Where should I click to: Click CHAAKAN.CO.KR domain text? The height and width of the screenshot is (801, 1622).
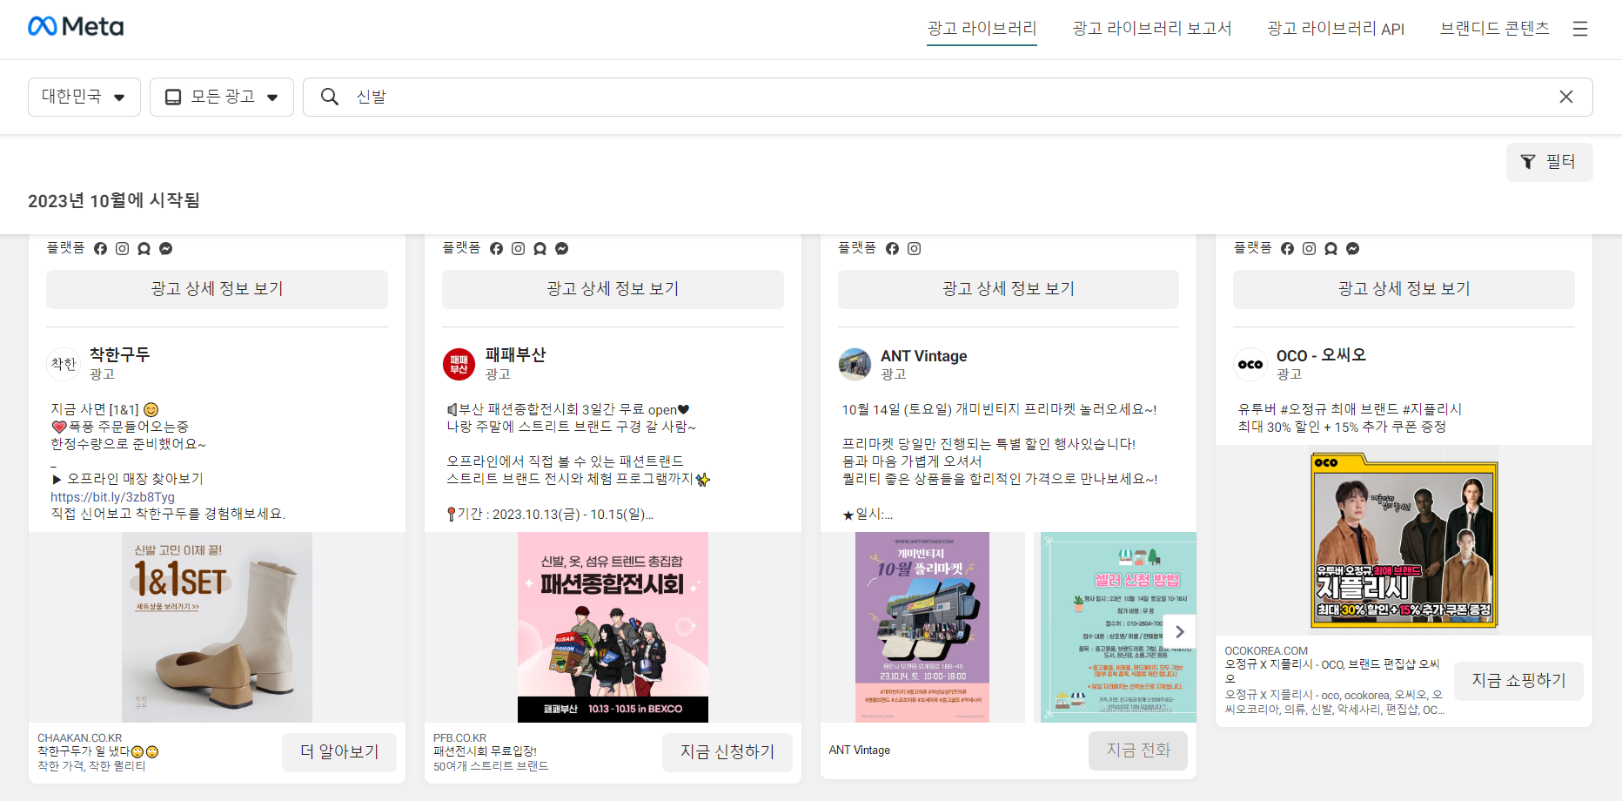pos(79,738)
